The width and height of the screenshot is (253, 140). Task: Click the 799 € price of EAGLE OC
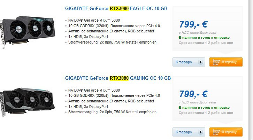coord(193,24)
